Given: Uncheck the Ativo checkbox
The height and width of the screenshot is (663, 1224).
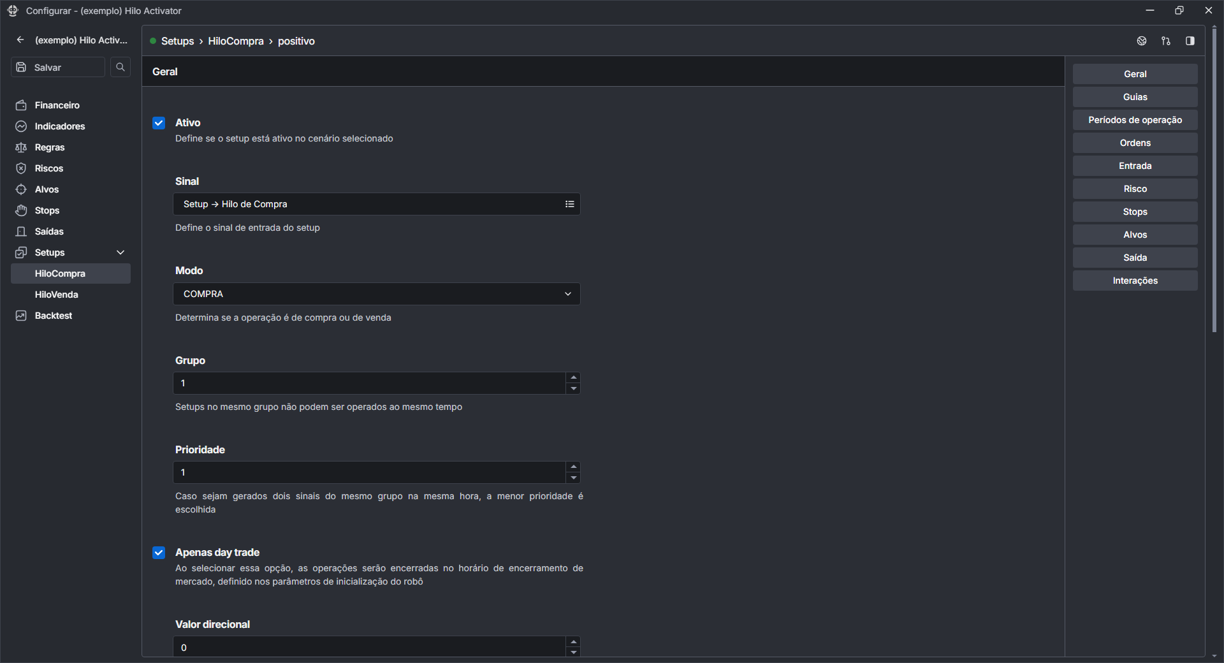Looking at the screenshot, I should click(x=159, y=123).
